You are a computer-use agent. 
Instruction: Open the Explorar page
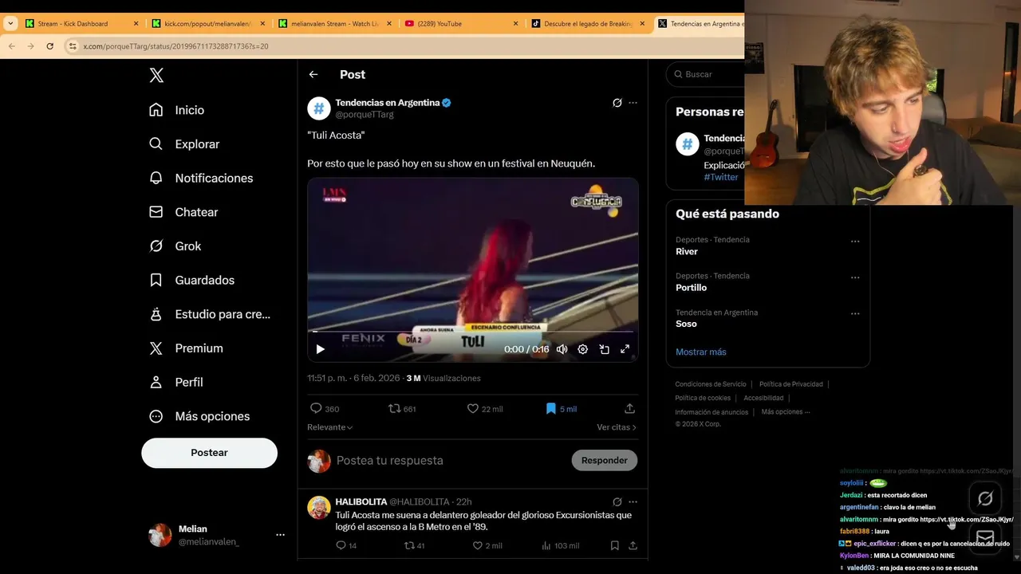pos(183,144)
